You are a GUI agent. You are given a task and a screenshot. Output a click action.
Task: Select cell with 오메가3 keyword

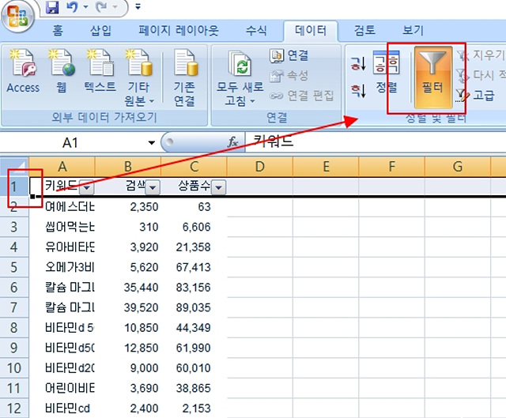(62, 267)
